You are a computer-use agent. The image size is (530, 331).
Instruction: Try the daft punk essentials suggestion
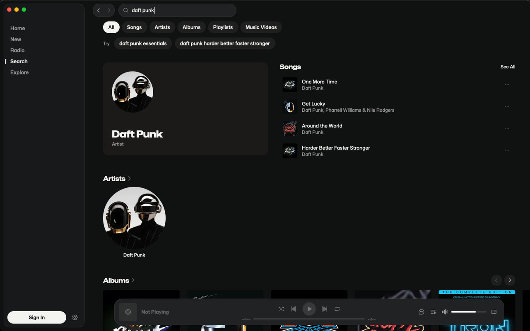[143, 43]
